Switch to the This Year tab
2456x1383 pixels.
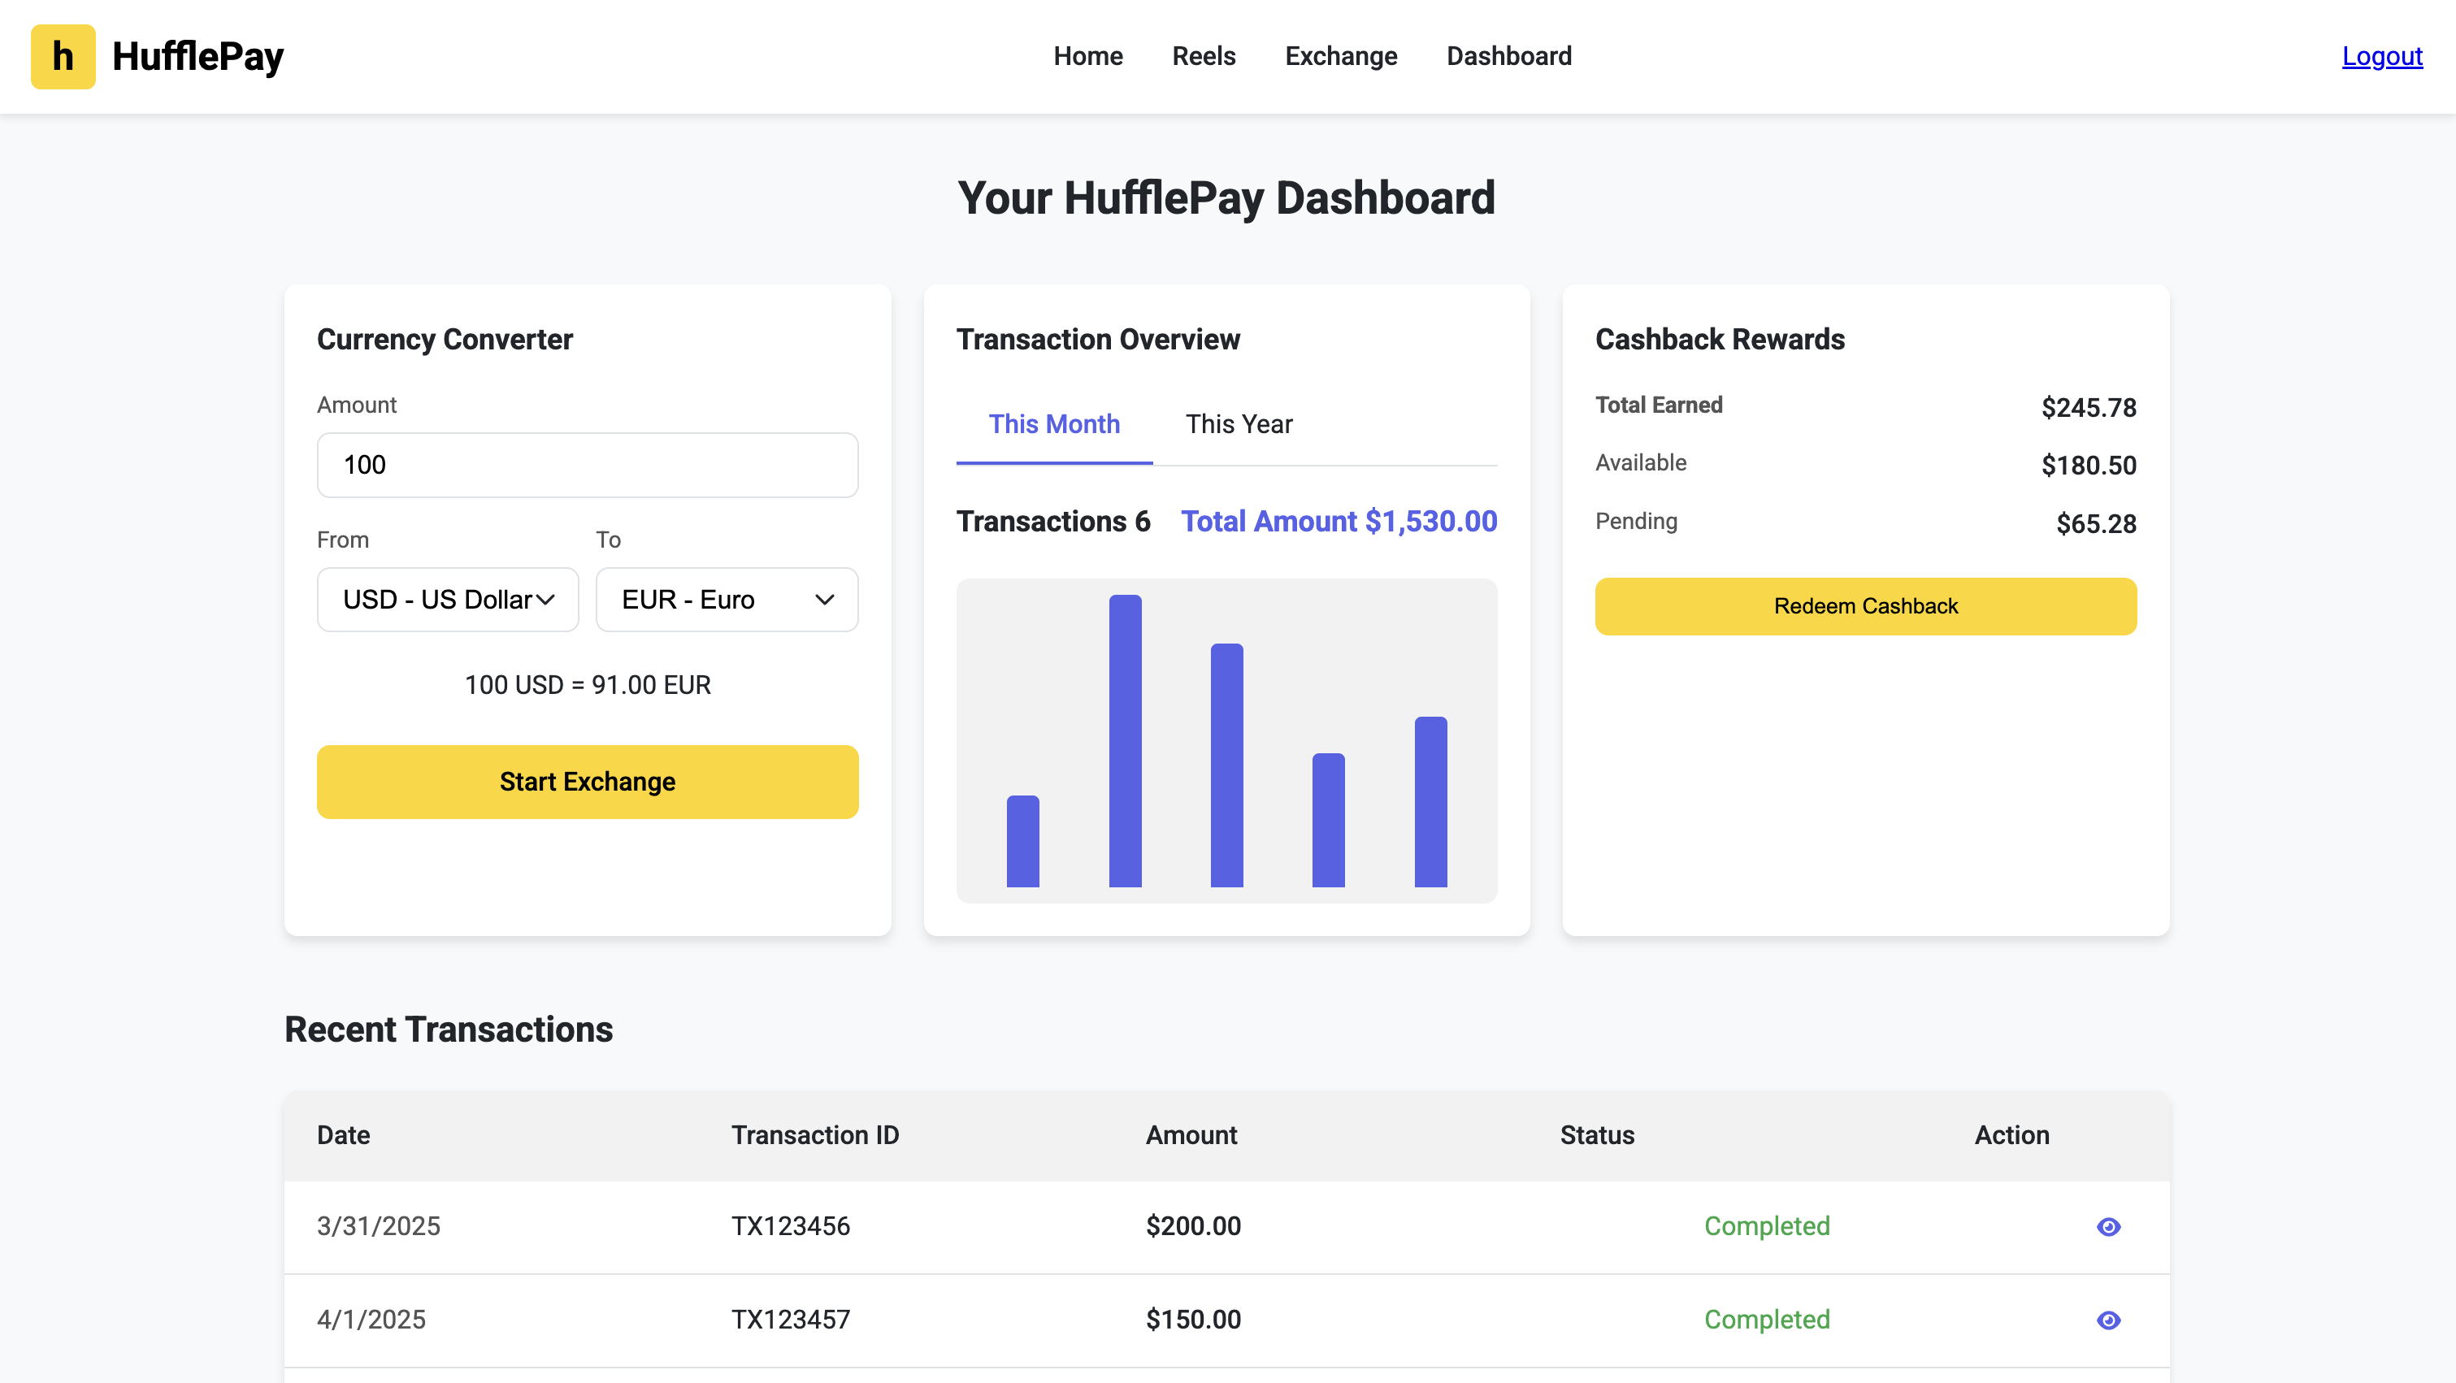pos(1239,424)
